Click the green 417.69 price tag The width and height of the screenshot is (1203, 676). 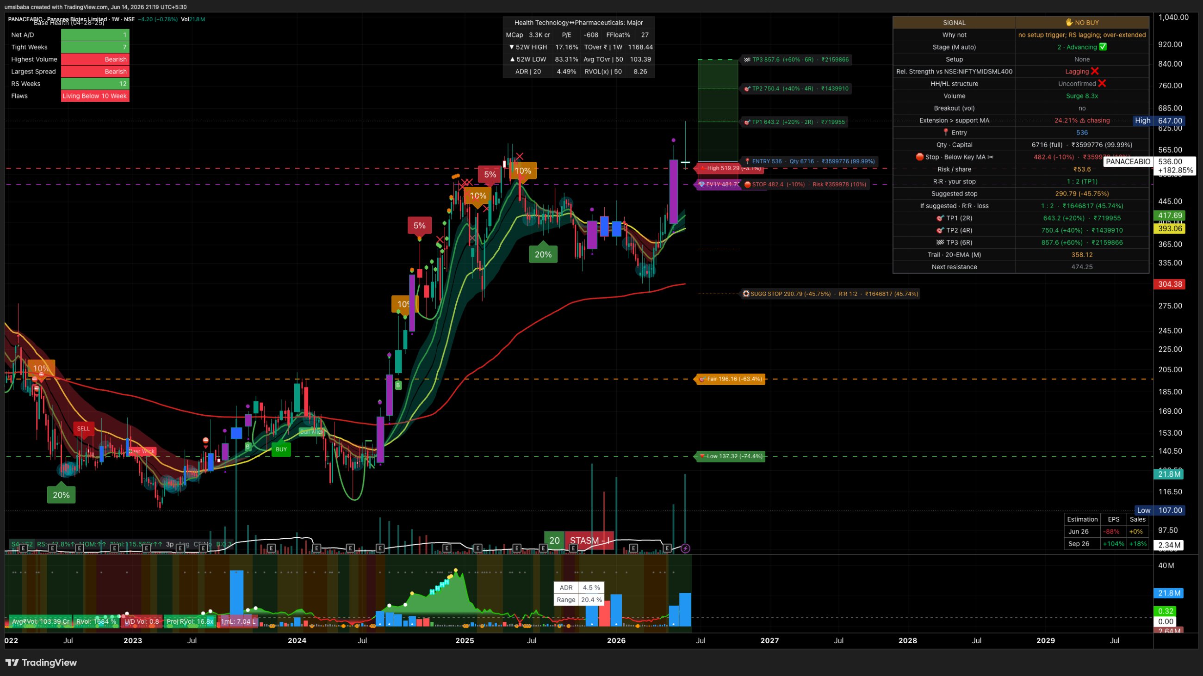1169,215
